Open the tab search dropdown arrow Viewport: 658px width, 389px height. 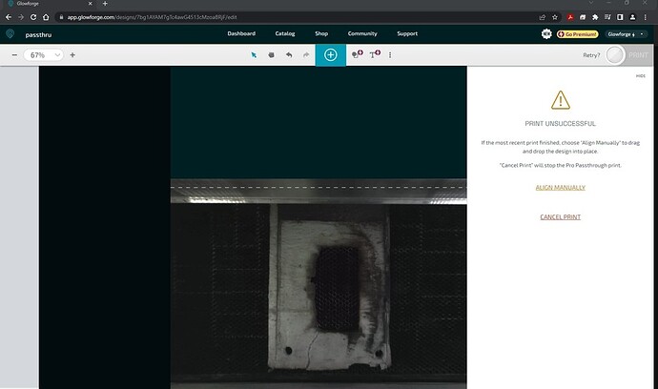[591, 3]
